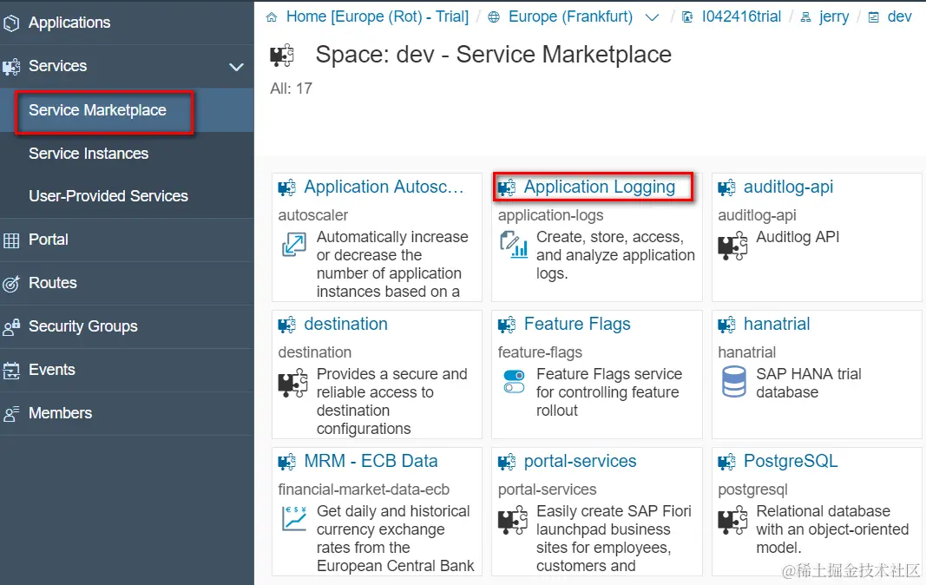Click the 'autoscaler' technical name text
This screenshot has width=926, height=585.
click(x=313, y=215)
